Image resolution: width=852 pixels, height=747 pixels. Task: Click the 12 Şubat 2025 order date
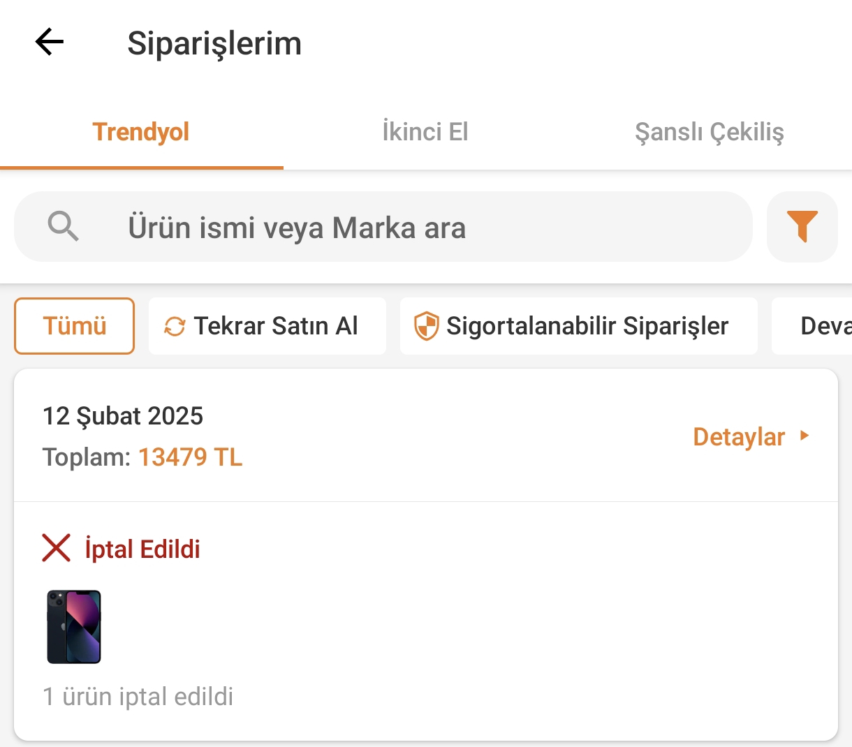(x=123, y=416)
